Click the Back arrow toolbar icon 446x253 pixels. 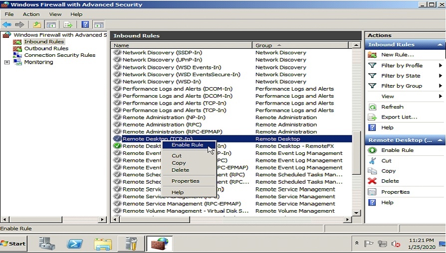point(7,25)
